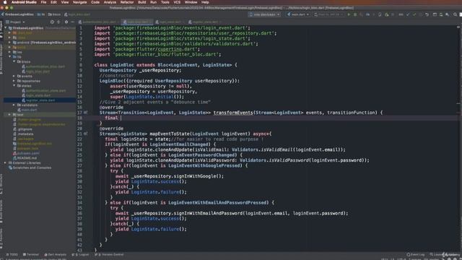Image resolution: width=462 pixels, height=260 pixels.
Task: Open the TODO tool window
Action: click(x=12, y=255)
